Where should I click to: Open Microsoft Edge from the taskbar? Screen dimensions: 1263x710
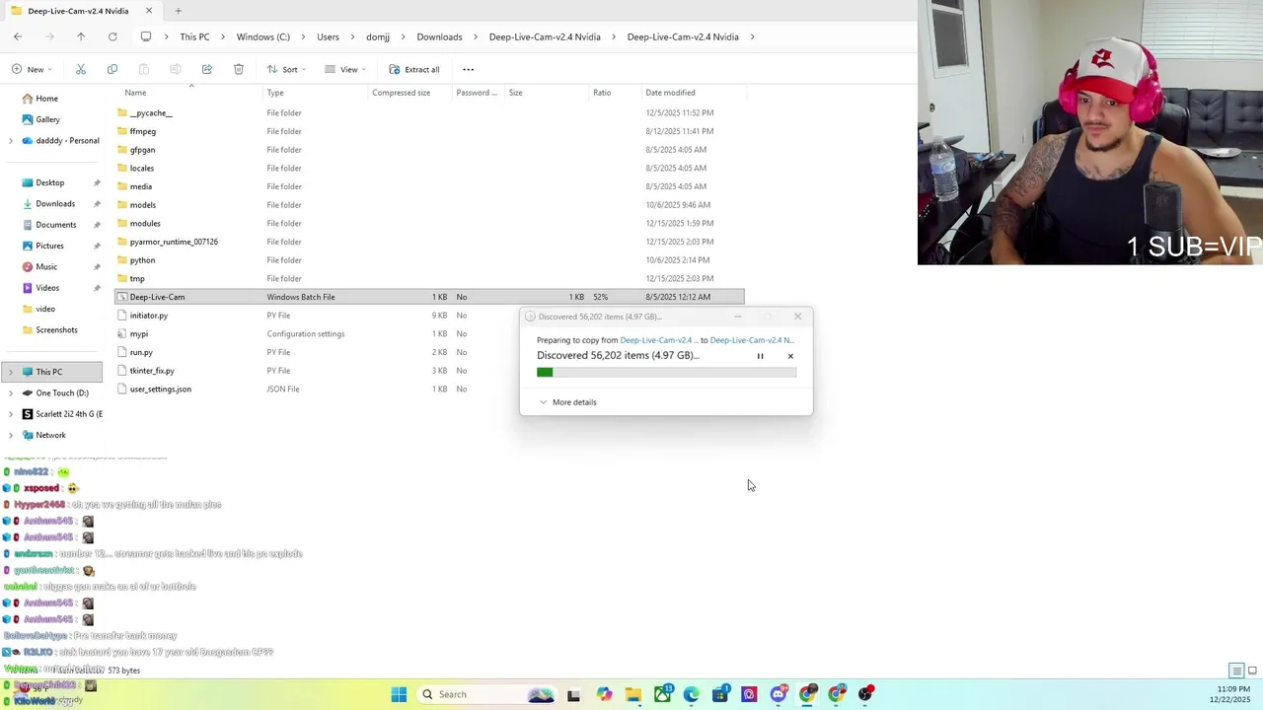tap(691, 694)
